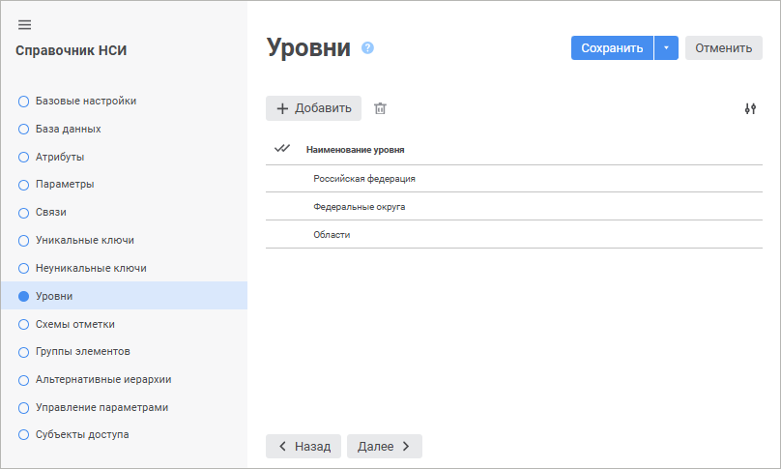Select the Базовые настройки radio step
Image resolution: width=781 pixels, height=469 pixels.
click(x=23, y=102)
